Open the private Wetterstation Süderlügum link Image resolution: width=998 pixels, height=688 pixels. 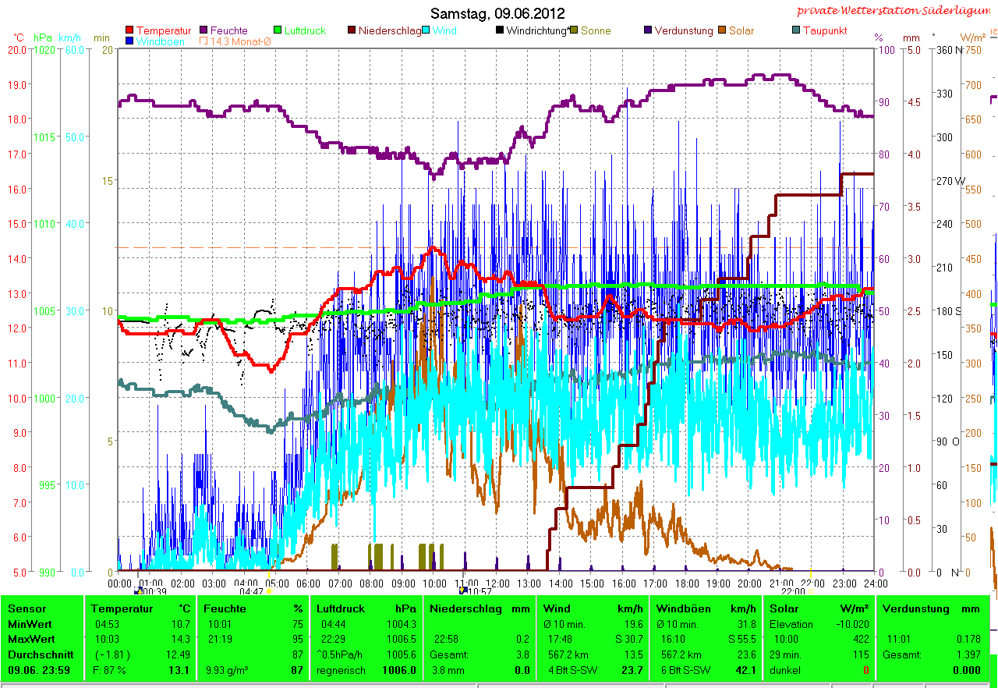892,11
